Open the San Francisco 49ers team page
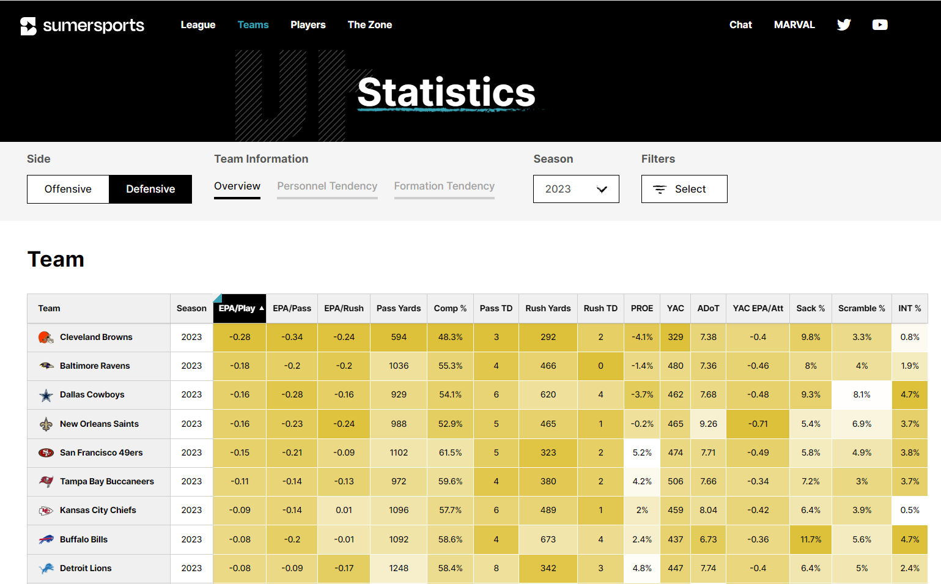The height and width of the screenshot is (584, 941). [x=101, y=453]
